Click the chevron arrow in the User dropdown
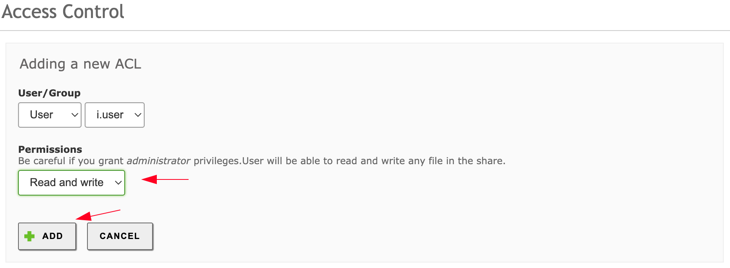Image resolution: width=730 pixels, height=268 pixels. coord(74,115)
